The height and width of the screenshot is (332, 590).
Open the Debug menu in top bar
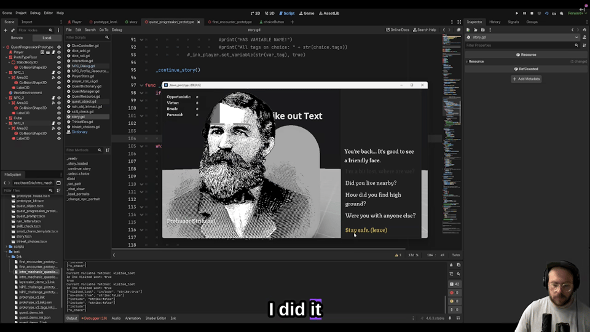tap(35, 13)
